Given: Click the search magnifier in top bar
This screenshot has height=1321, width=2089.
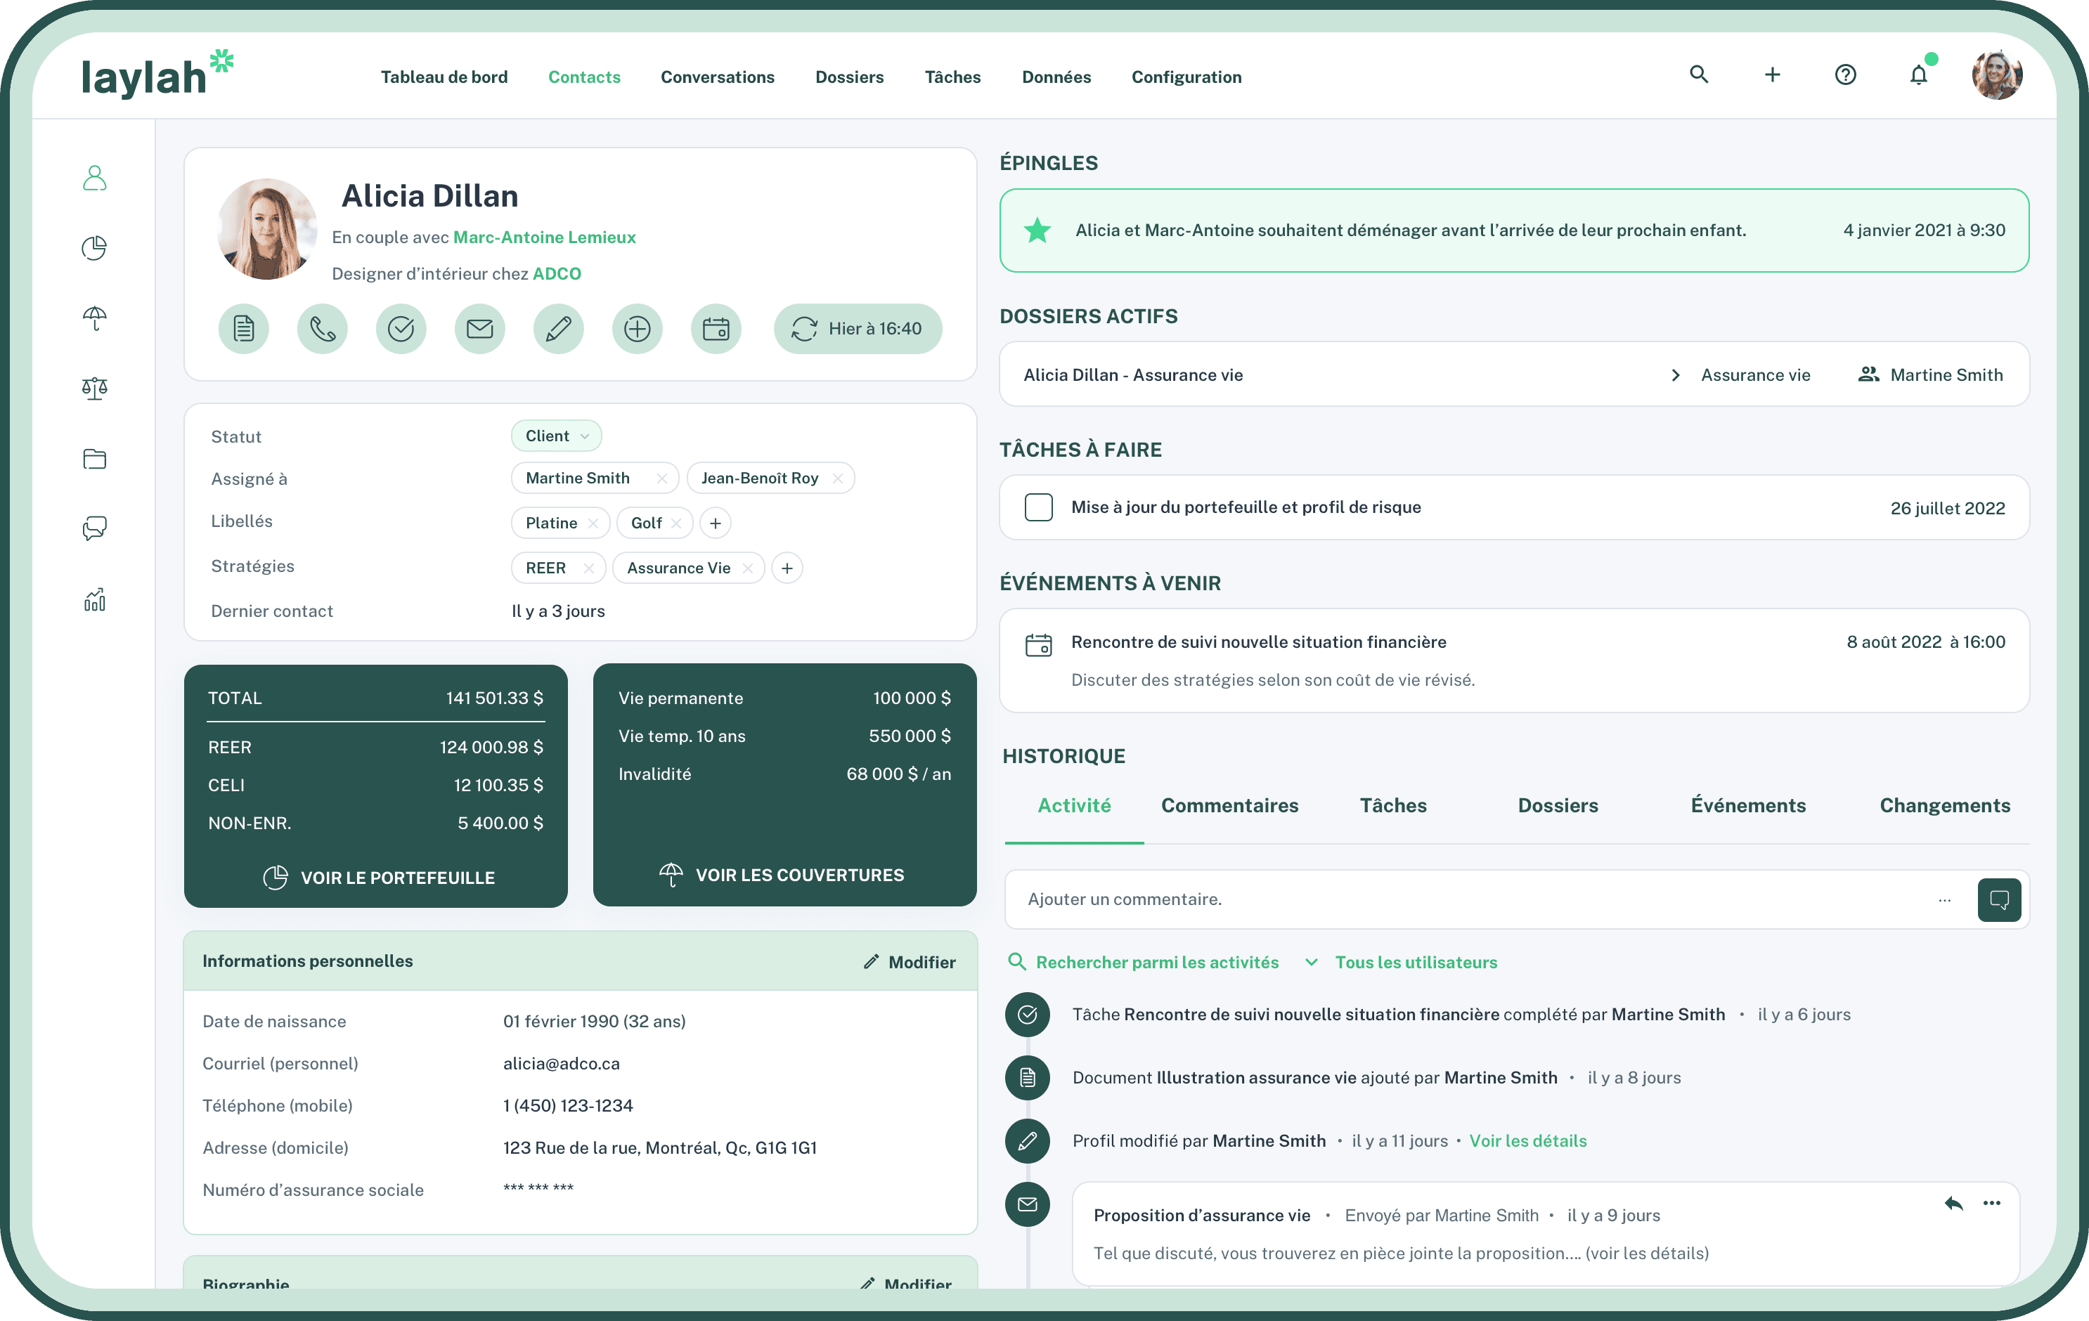Looking at the screenshot, I should click(x=1699, y=74).
